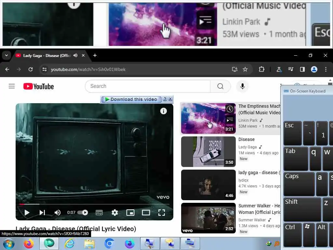
Task: Open site information icon in address bar
Action: 44,69
